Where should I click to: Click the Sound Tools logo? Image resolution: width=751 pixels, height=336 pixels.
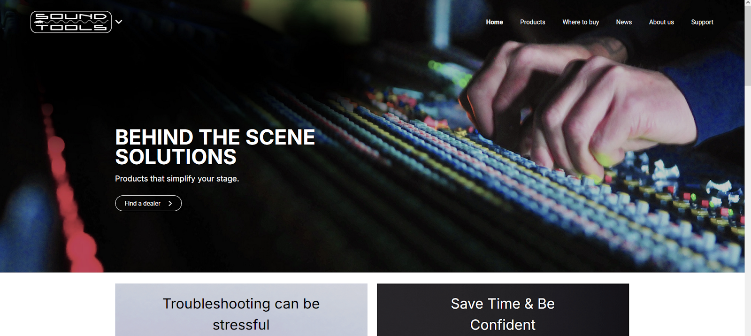[71, 22]
